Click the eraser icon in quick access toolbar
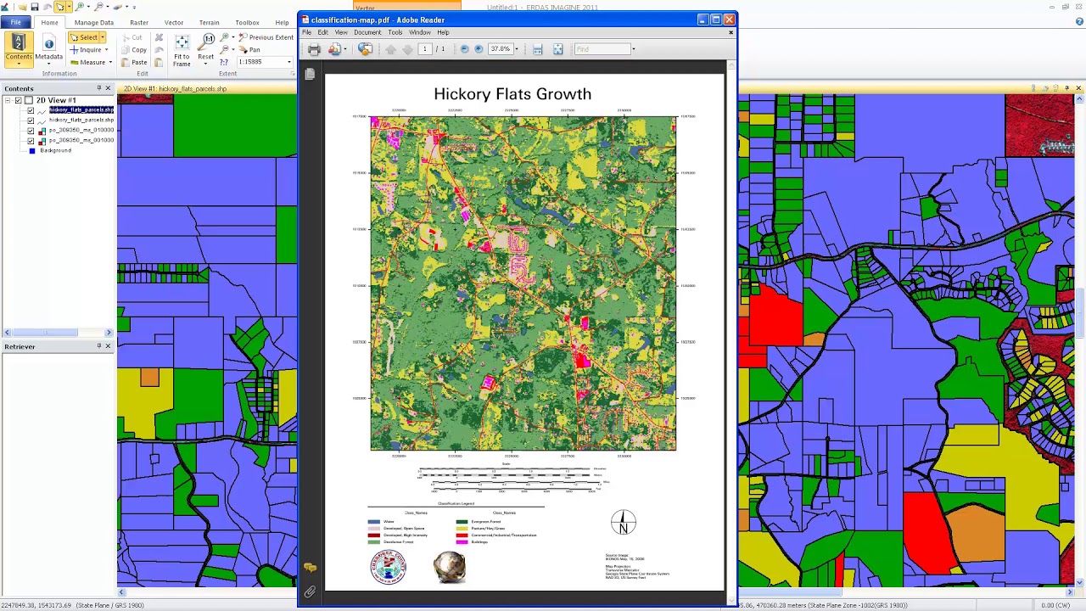This screenshot has width=1086, height=611. [117, 8]
